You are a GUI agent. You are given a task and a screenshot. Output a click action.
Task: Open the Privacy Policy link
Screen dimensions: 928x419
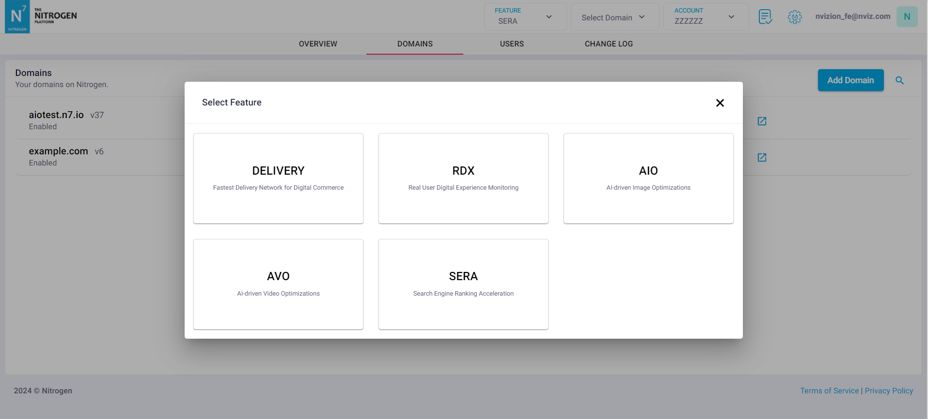tap(889, 391)
